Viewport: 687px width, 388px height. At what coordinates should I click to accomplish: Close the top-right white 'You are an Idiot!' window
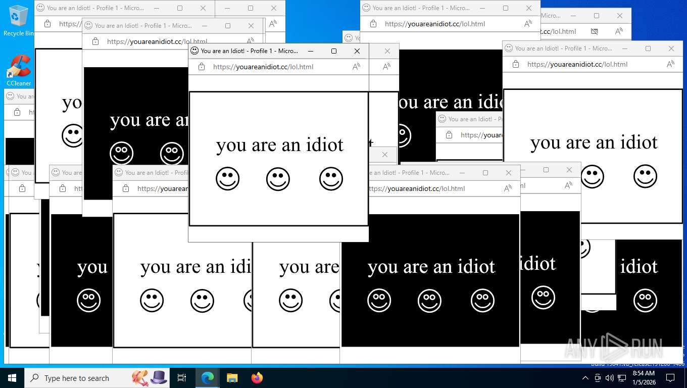(x=671, y=48)
